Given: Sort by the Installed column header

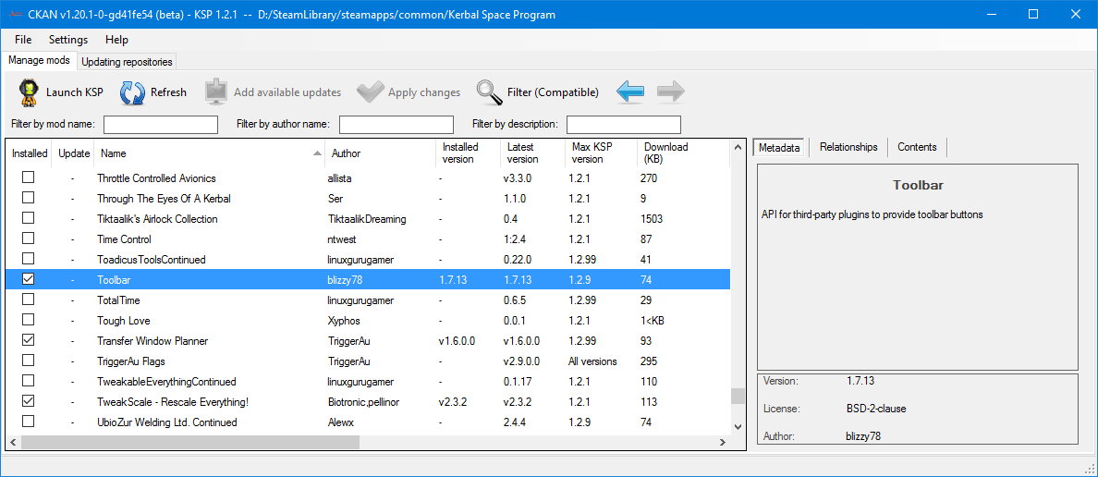Looking at the screenshot, I should pyautogui.click(x=30, y=153).
